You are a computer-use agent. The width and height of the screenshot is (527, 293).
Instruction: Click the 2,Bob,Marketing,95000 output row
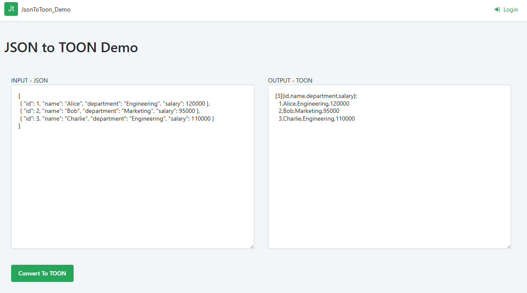(x=309, y=111)
